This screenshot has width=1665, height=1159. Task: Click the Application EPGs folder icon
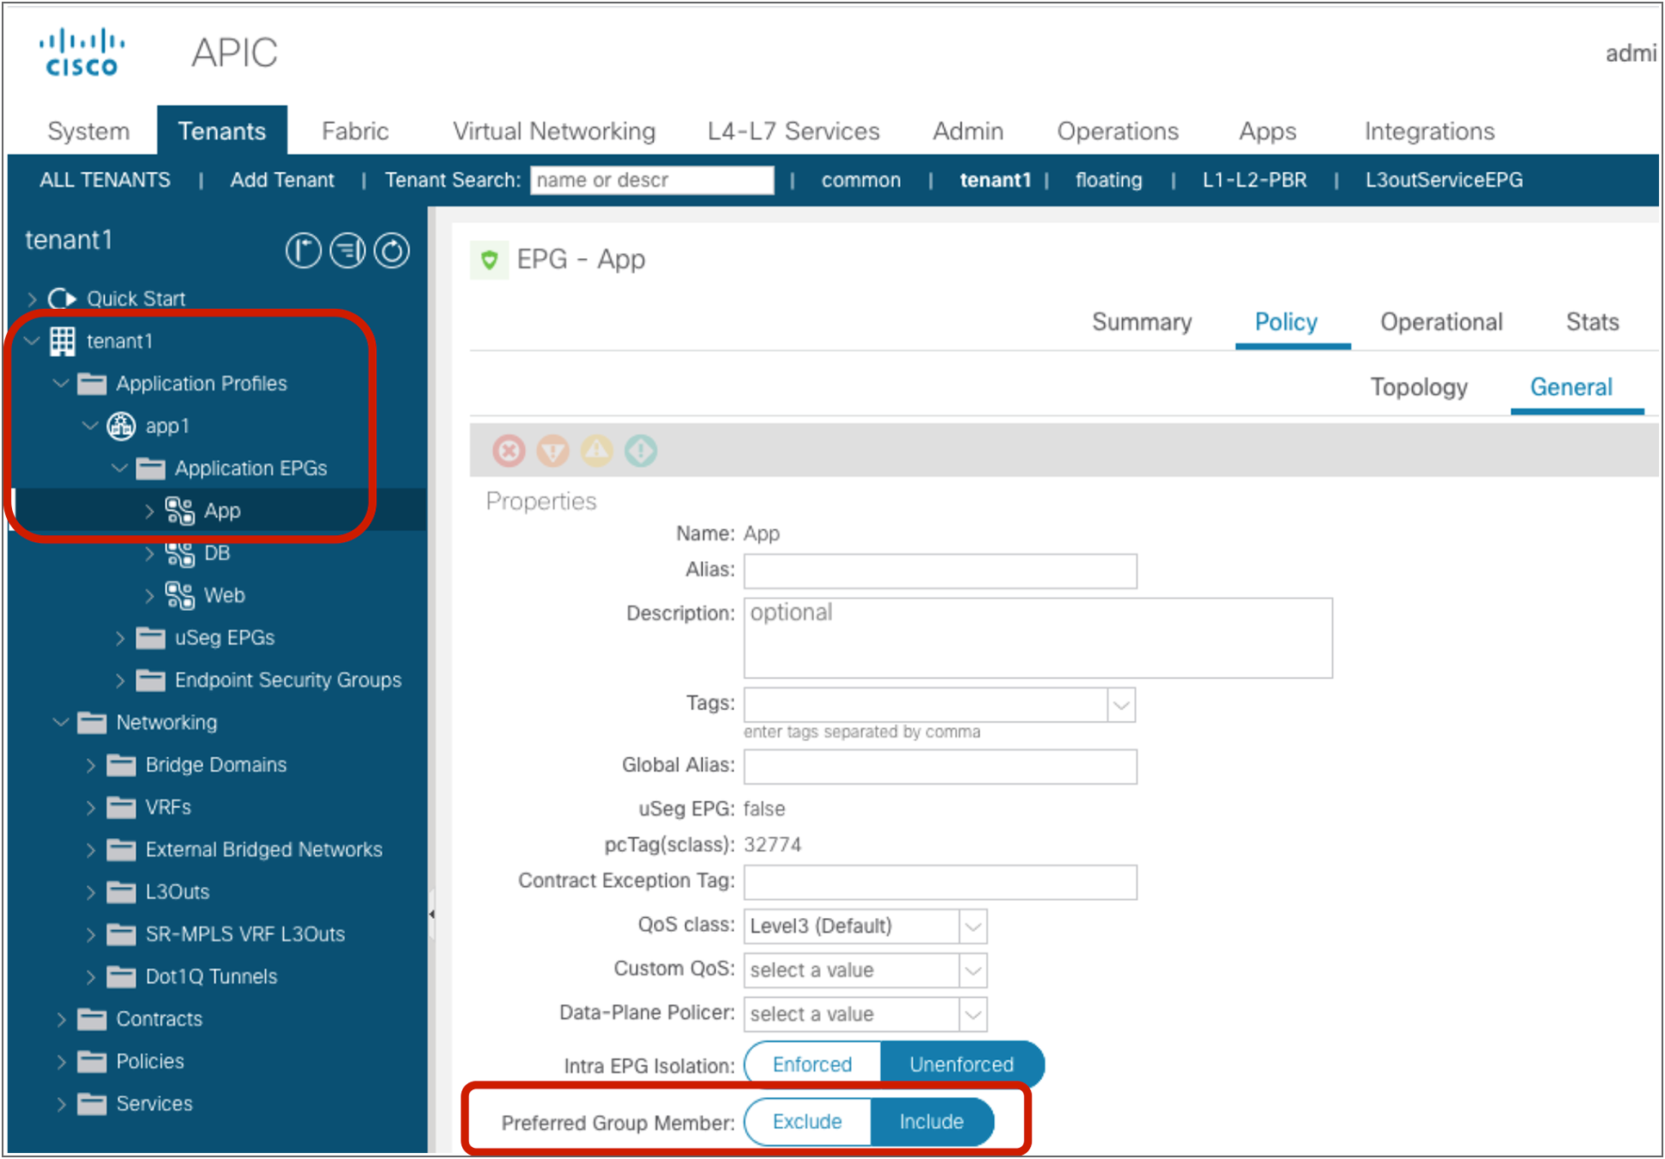coord(151,468)
